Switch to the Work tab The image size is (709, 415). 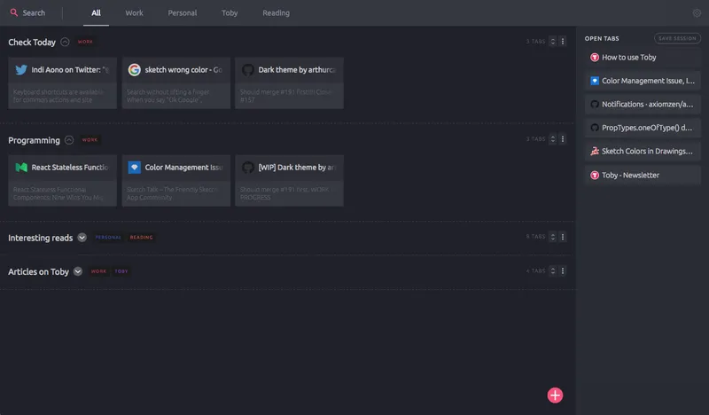pyautogui.click(x=135, y=13)
